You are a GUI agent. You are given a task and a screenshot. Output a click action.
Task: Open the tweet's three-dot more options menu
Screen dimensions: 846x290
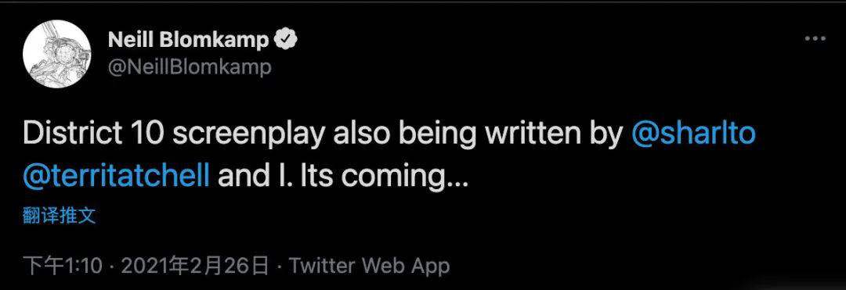pos(815,39)
